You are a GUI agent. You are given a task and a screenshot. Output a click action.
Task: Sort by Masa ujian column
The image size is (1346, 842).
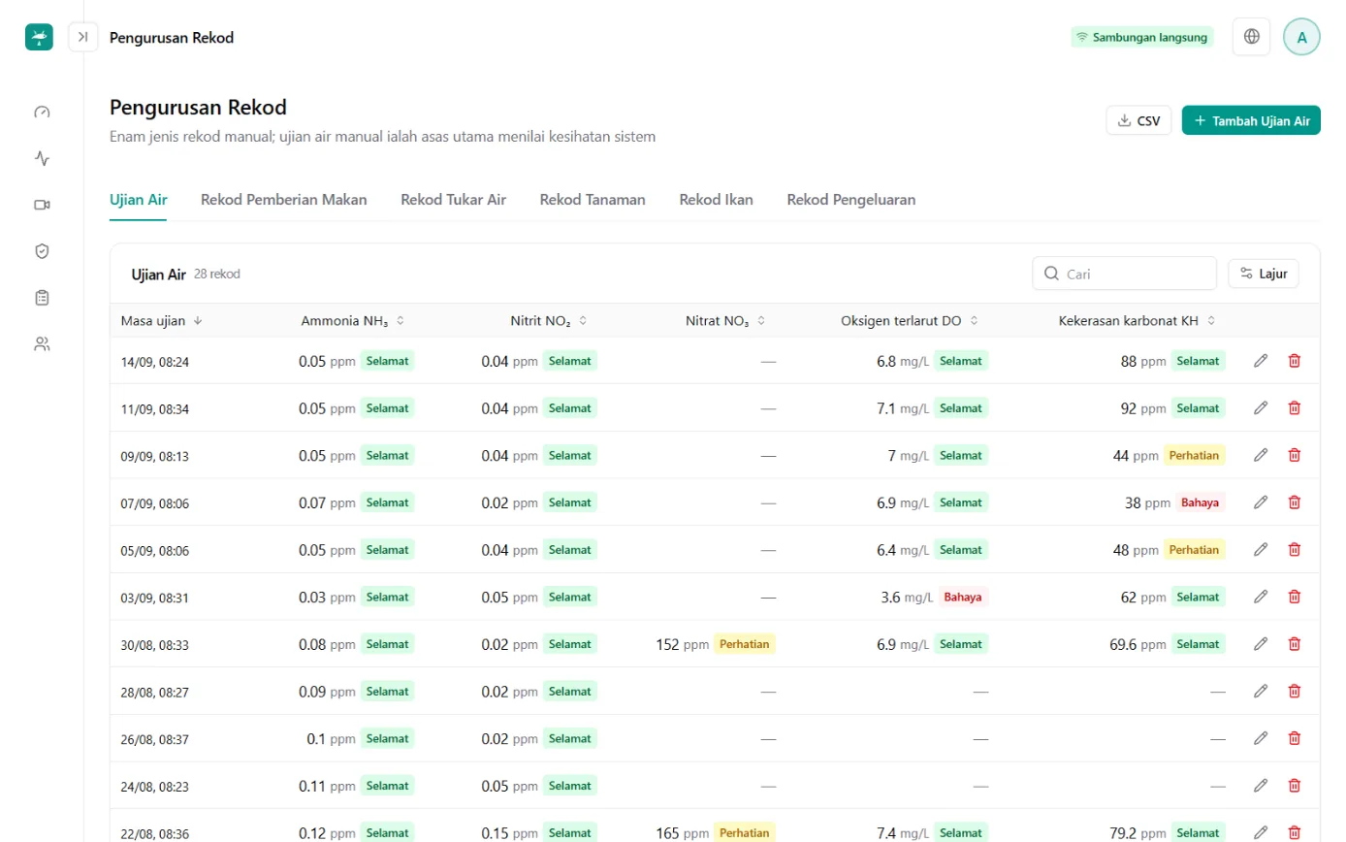click(162, 320)
